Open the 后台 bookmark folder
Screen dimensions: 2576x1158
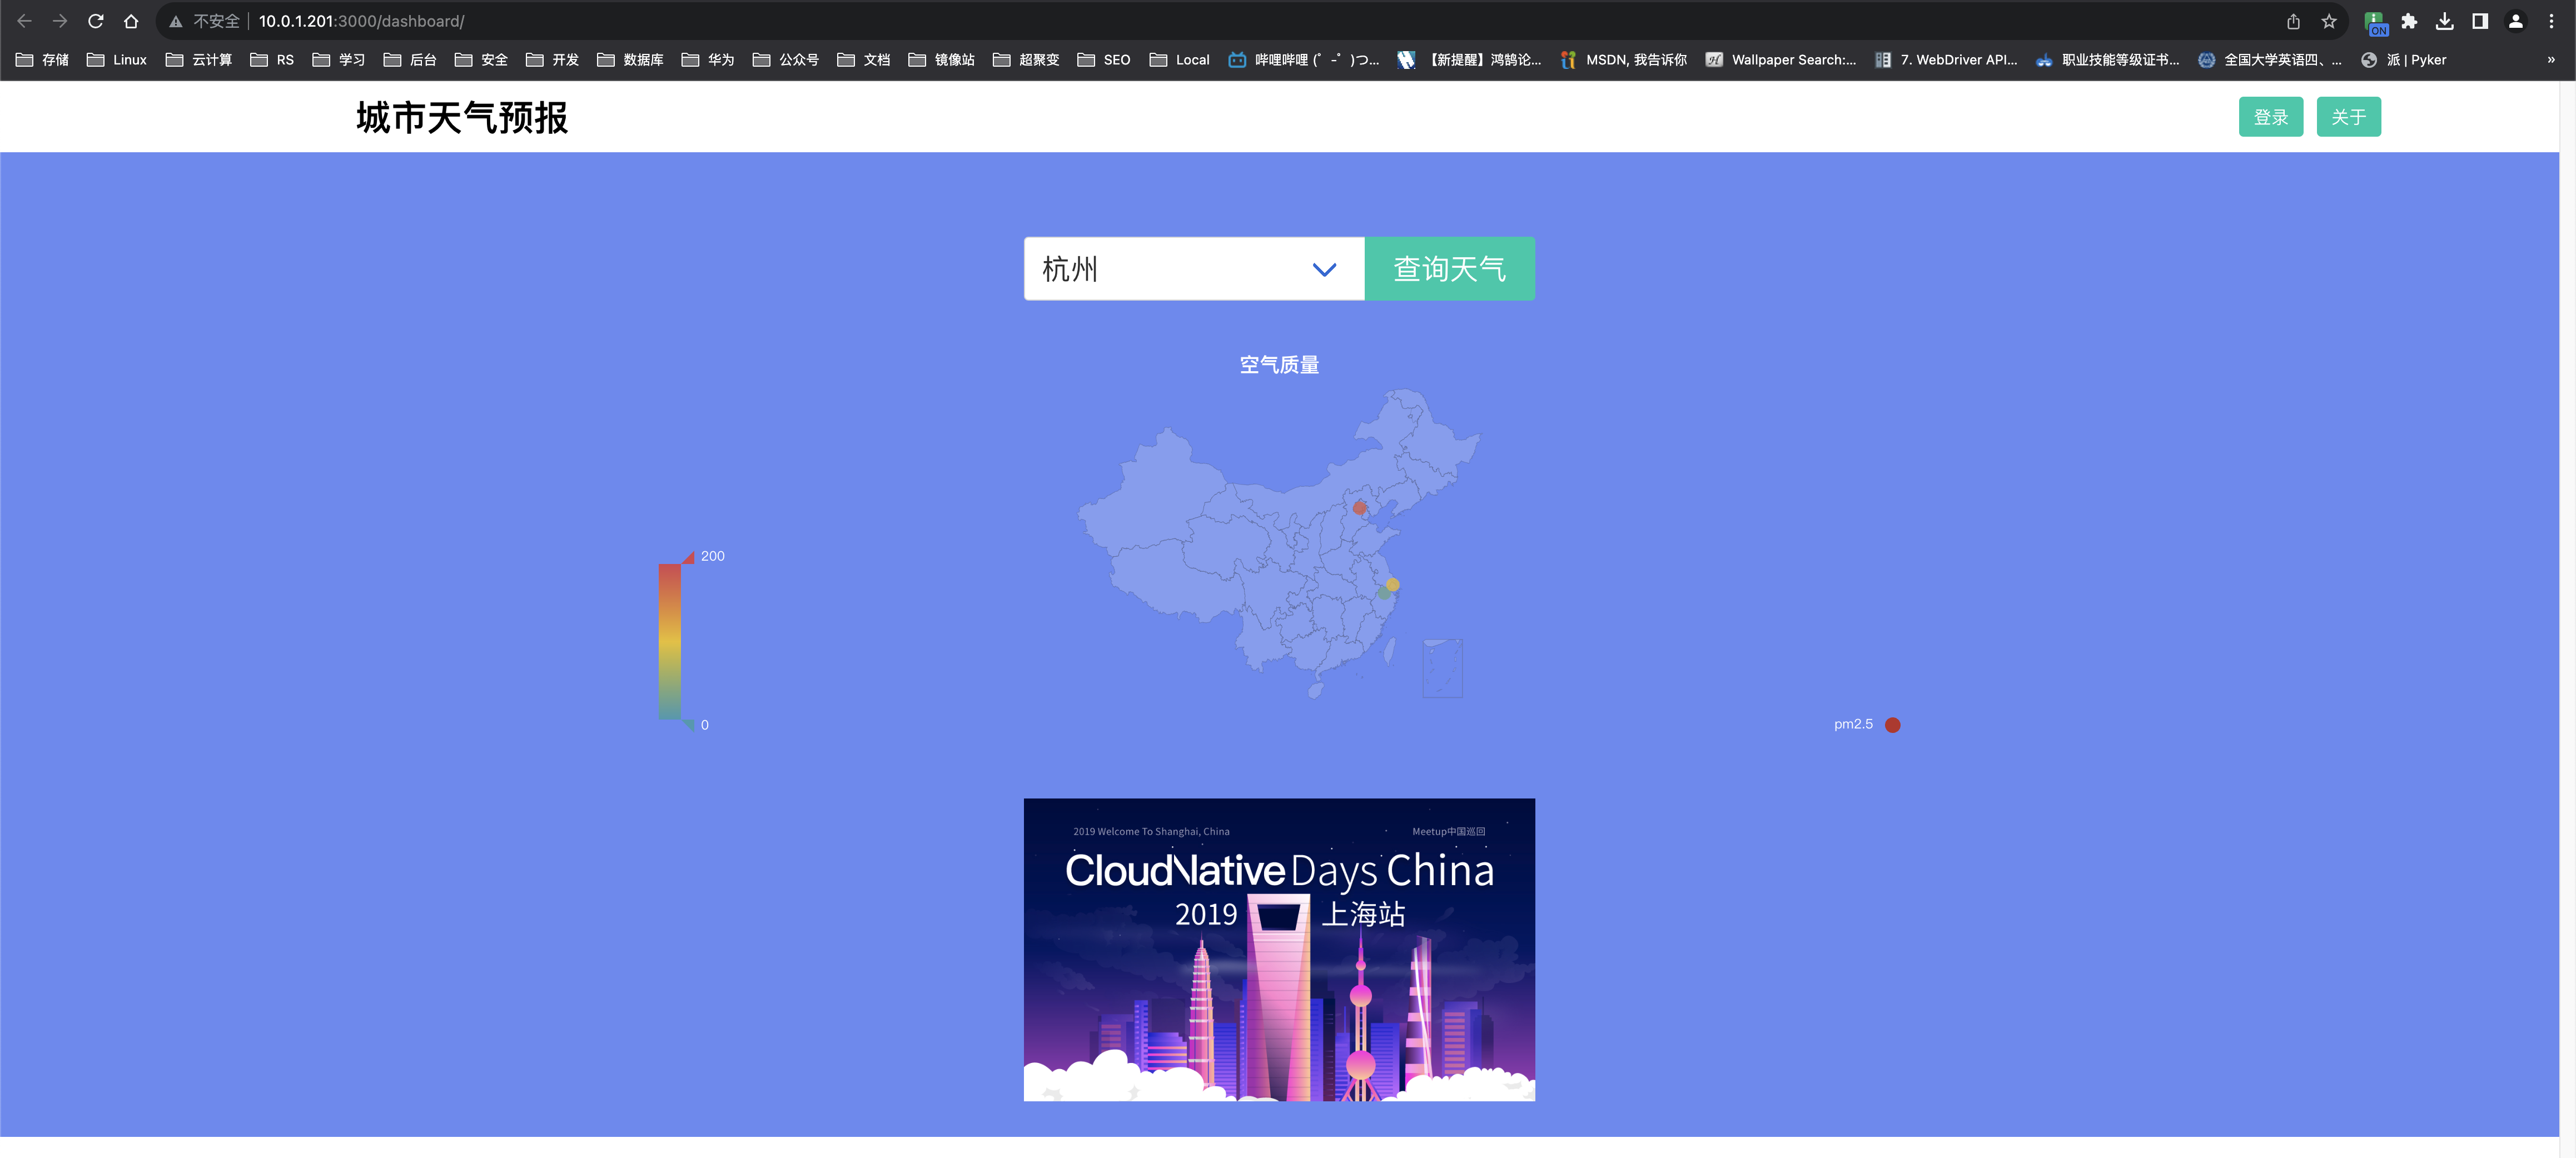click(x=410, y=60)
